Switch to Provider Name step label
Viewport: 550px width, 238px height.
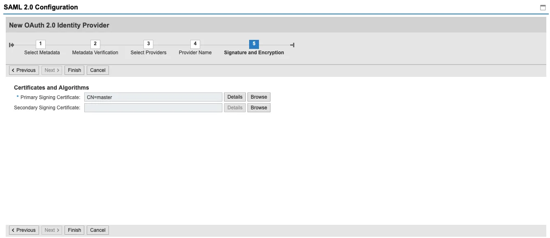pyautogui.click(x=195, y=53)
